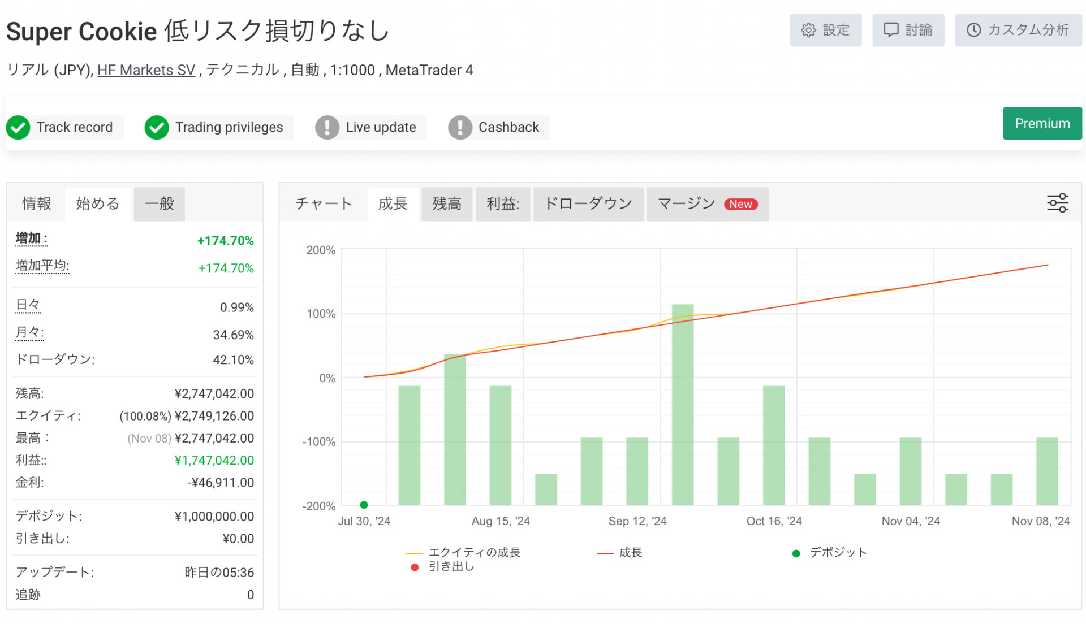Toggle 成長 red line legend entry
The width and height of the screenshot is (1086, 624).
tap(619, 552)
